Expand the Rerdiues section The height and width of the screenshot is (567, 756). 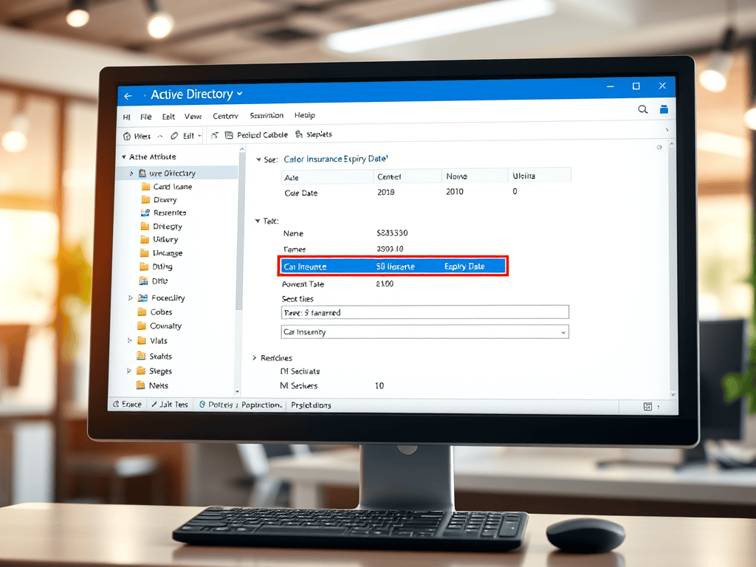tap(255, 358)
